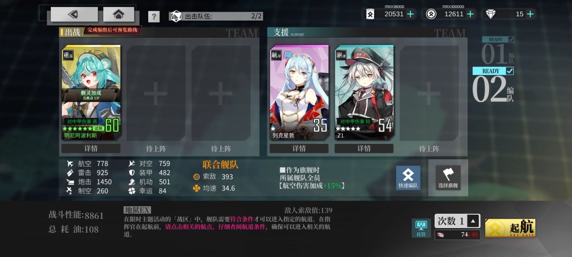Tap the 起航 set sail button
572x257 pixels.
(x=510, y=228)
